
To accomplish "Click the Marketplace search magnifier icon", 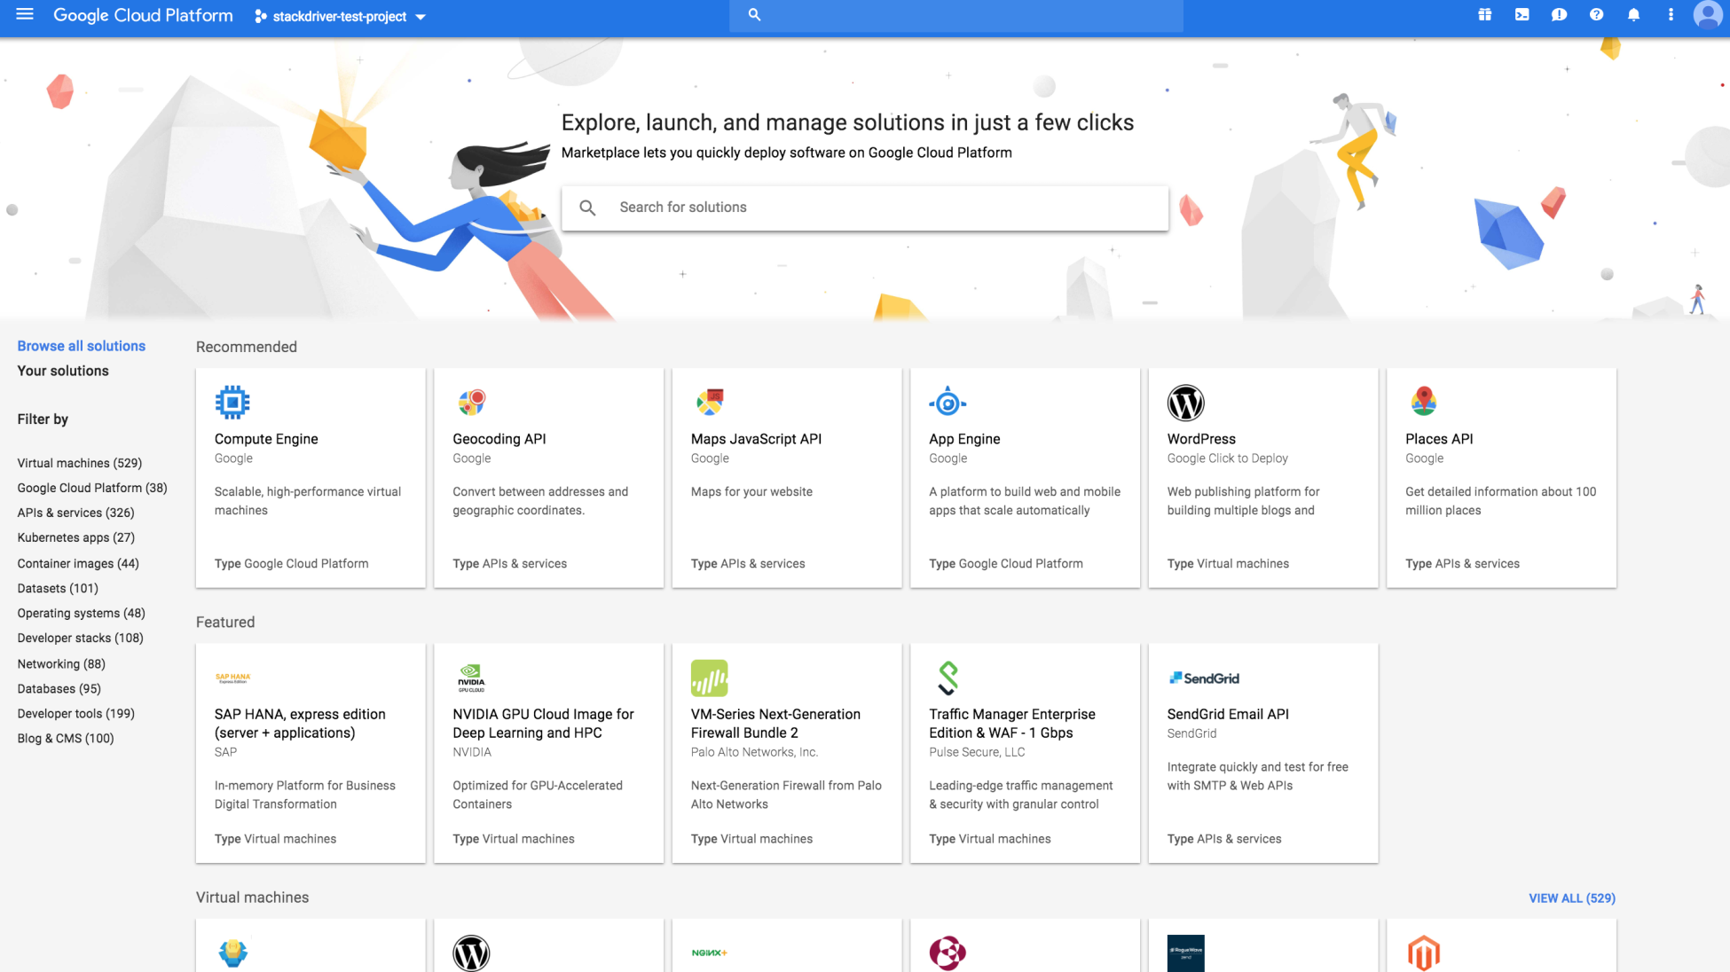I will click(587, 208).
